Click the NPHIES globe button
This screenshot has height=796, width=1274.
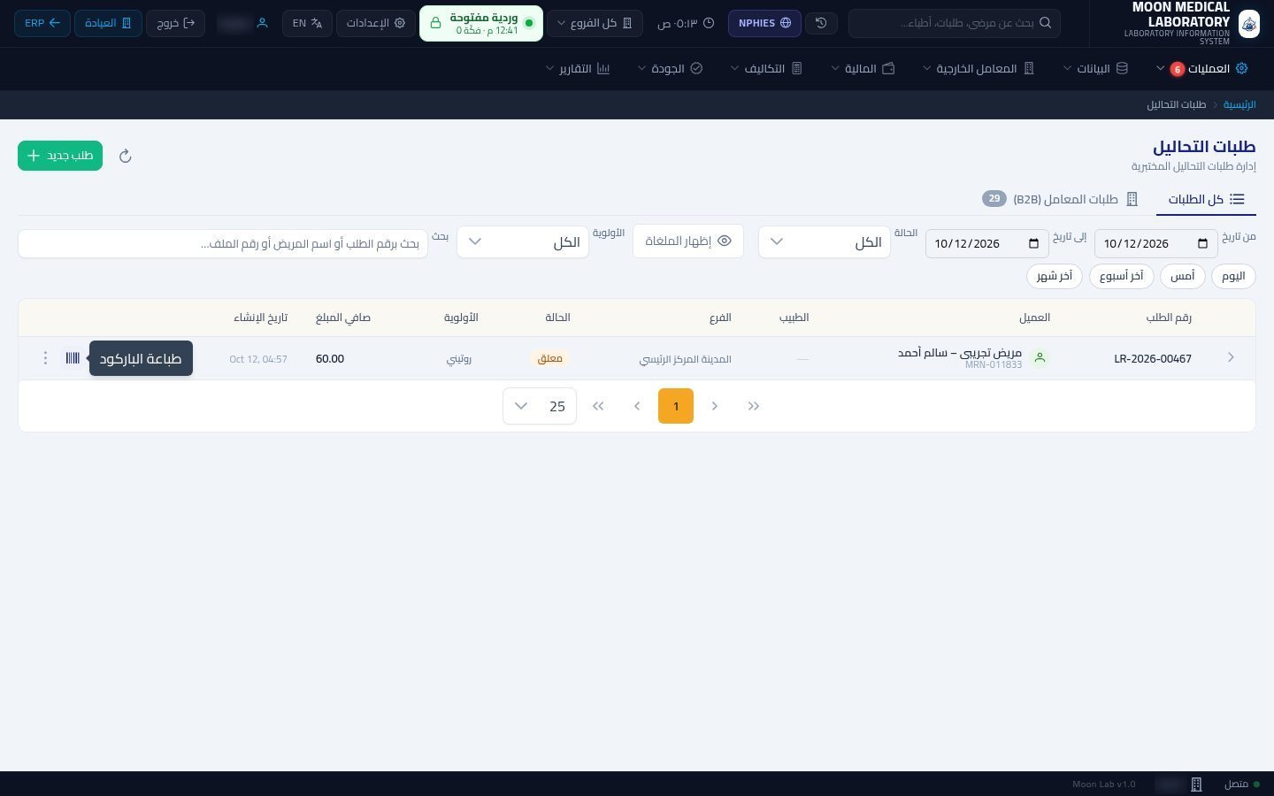click(764, 23)
